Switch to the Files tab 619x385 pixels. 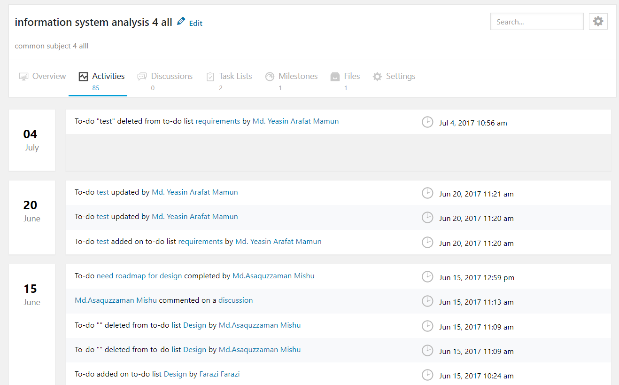(345, 81)
